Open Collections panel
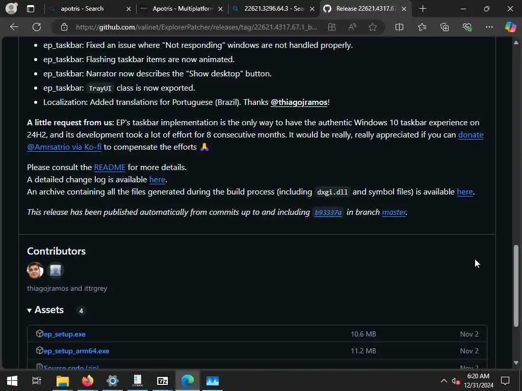 pyautogui.click(x=445, y=27)
